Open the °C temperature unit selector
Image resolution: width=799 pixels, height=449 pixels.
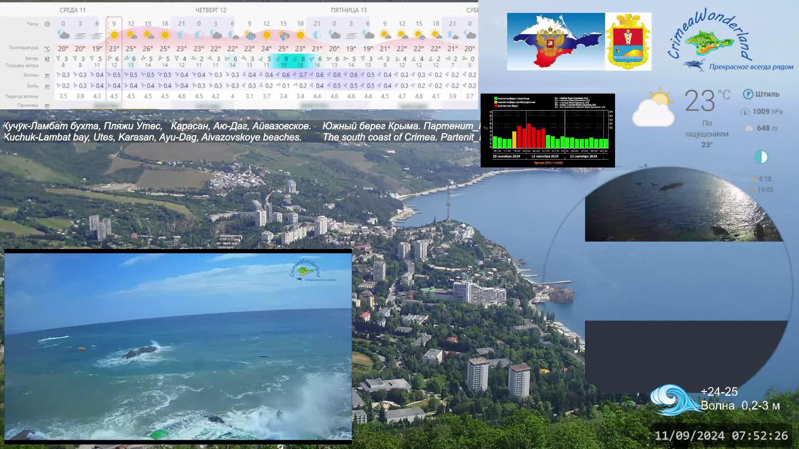click(47, 49)
